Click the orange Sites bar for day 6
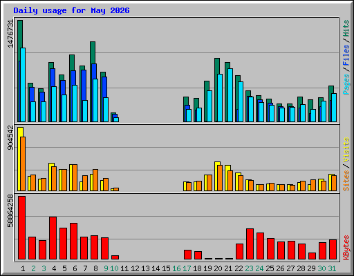 pos(75,177)
